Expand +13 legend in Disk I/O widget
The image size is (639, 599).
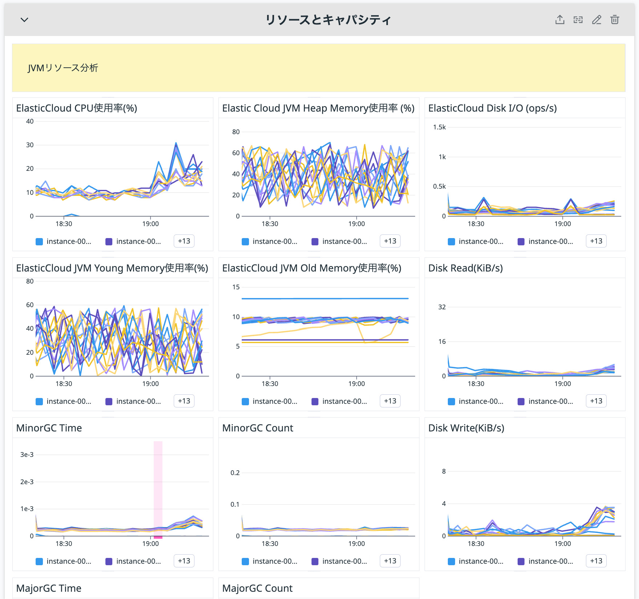(x=596, y=241)
